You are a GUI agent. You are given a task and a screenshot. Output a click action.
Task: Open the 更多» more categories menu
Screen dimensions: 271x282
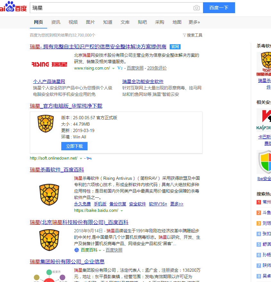(x=194, y=22)
